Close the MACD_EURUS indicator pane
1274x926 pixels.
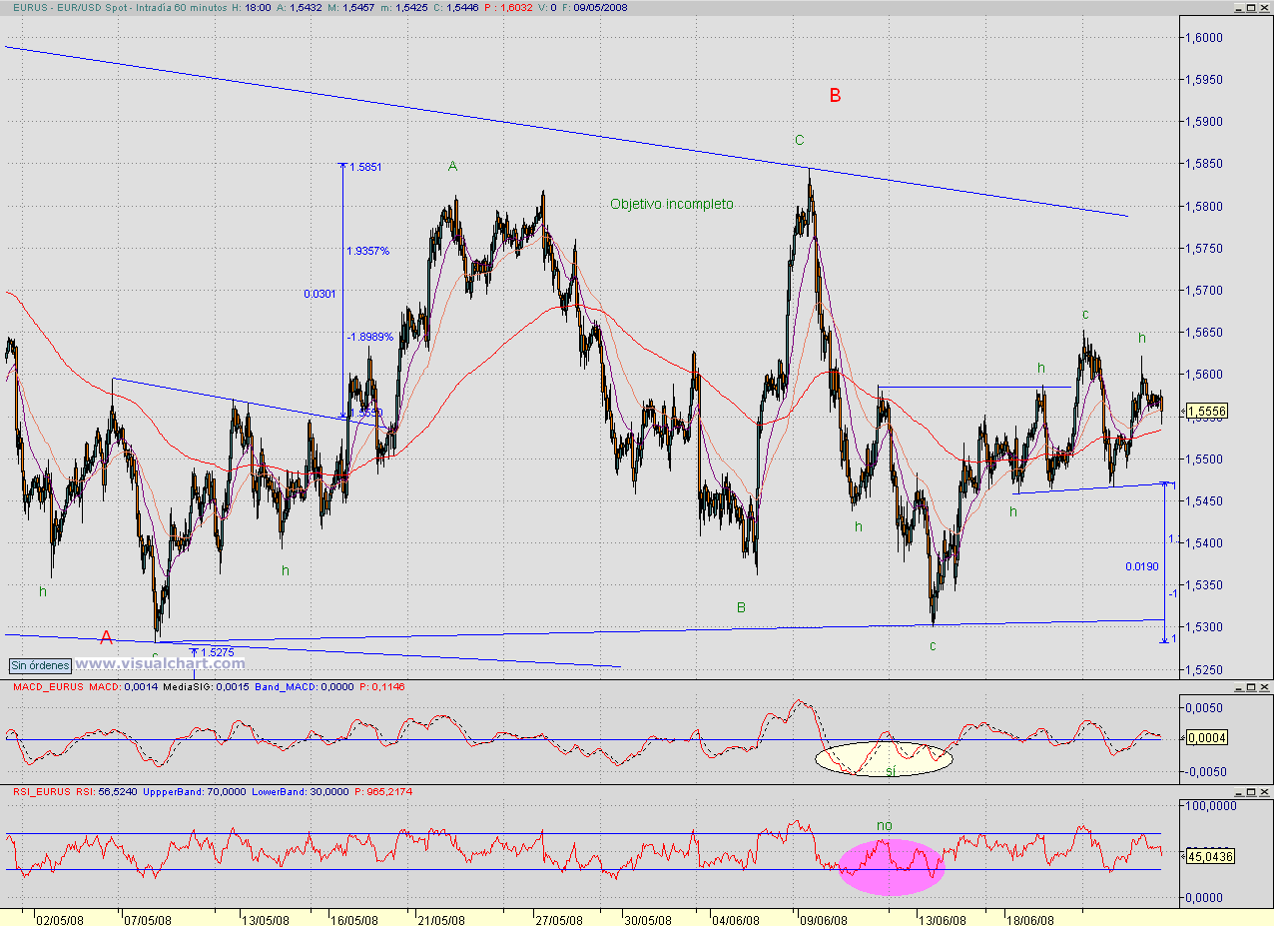click(x=1264, y=688)
